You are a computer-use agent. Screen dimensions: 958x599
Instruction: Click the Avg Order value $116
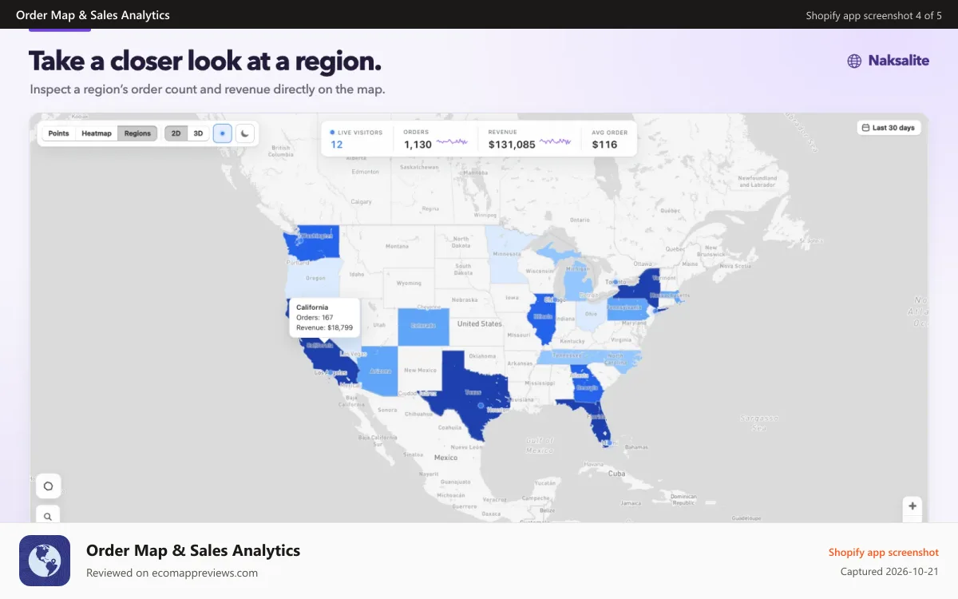click(604, 145)
